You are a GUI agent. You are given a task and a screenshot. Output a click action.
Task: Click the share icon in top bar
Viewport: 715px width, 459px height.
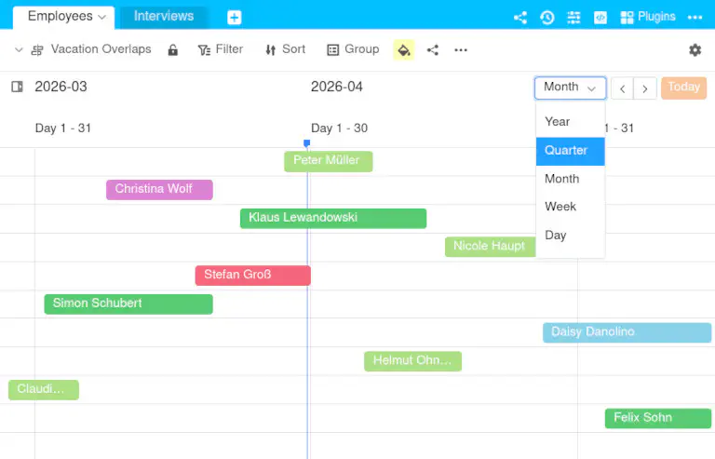pos(520,17)
